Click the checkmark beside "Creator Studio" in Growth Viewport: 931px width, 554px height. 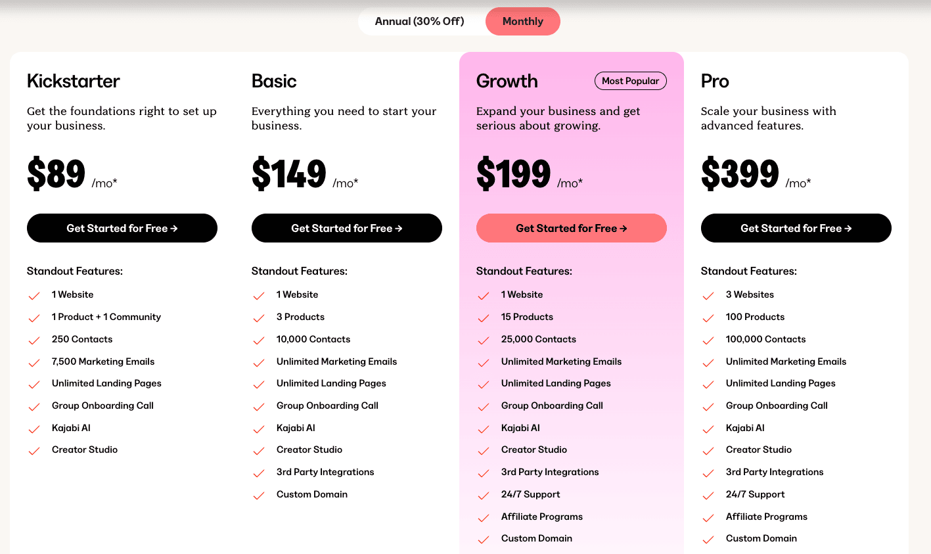[484, 451]
